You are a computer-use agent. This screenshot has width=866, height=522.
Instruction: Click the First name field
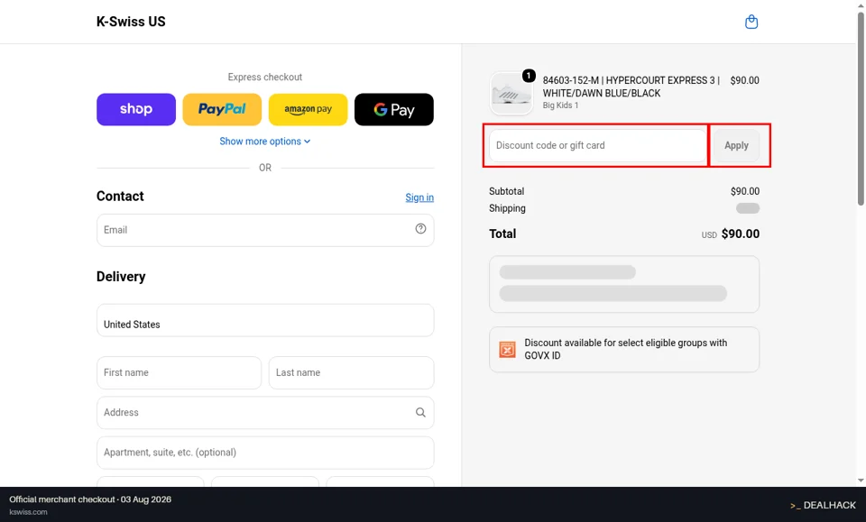(x=179, y=372)
